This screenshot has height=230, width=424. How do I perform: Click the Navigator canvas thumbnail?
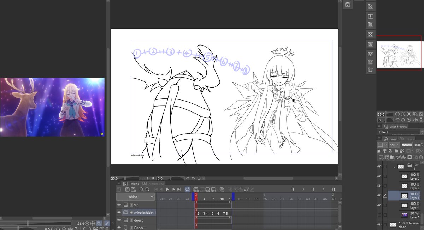tap(399, 54)
